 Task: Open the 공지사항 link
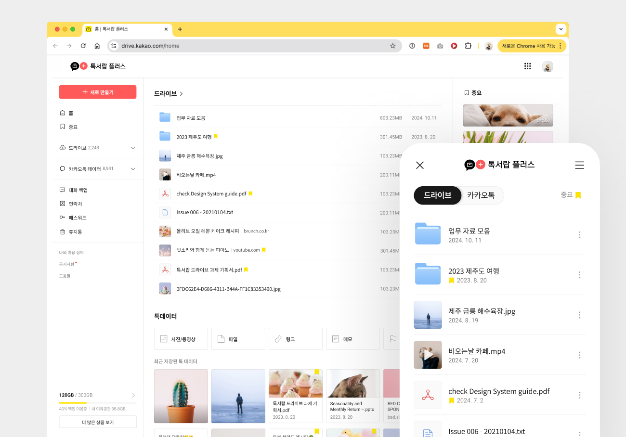tap(67, 264)
